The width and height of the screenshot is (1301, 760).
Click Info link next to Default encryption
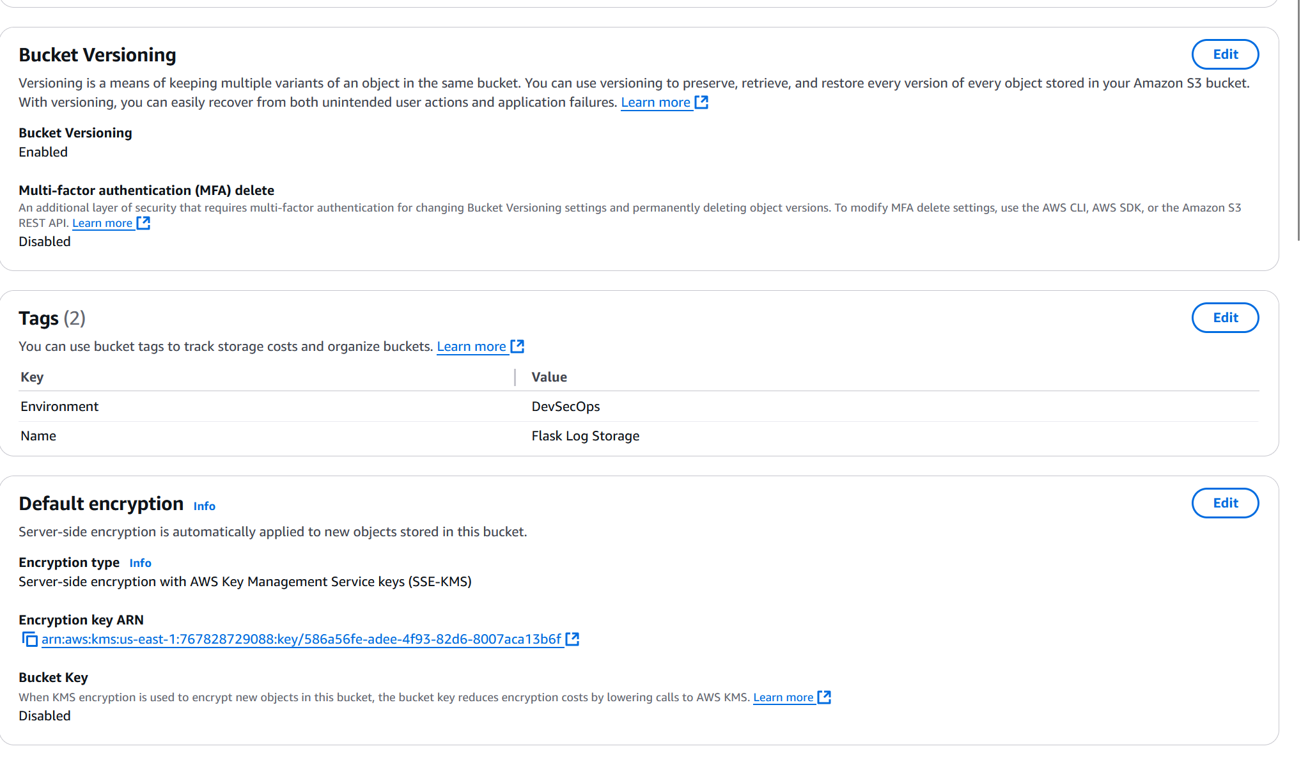(x=205, y=506)
